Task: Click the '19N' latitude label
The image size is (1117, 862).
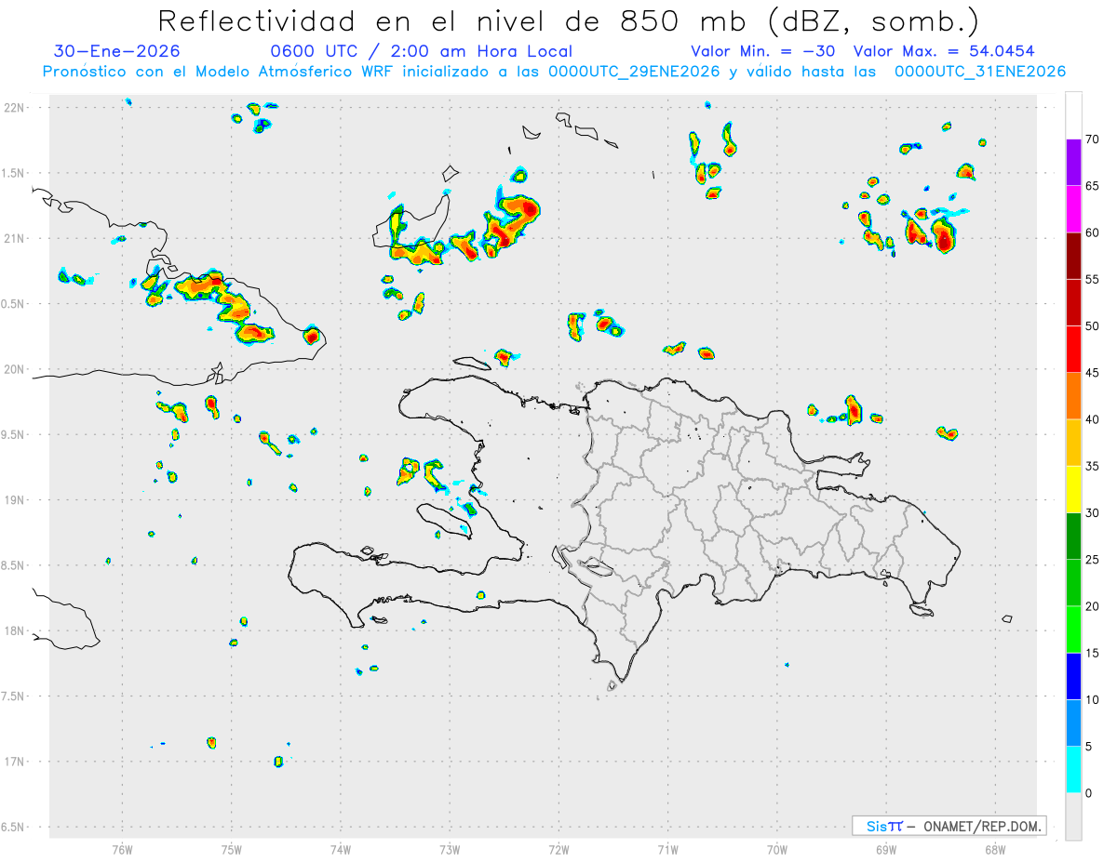Action: [15, 500]
